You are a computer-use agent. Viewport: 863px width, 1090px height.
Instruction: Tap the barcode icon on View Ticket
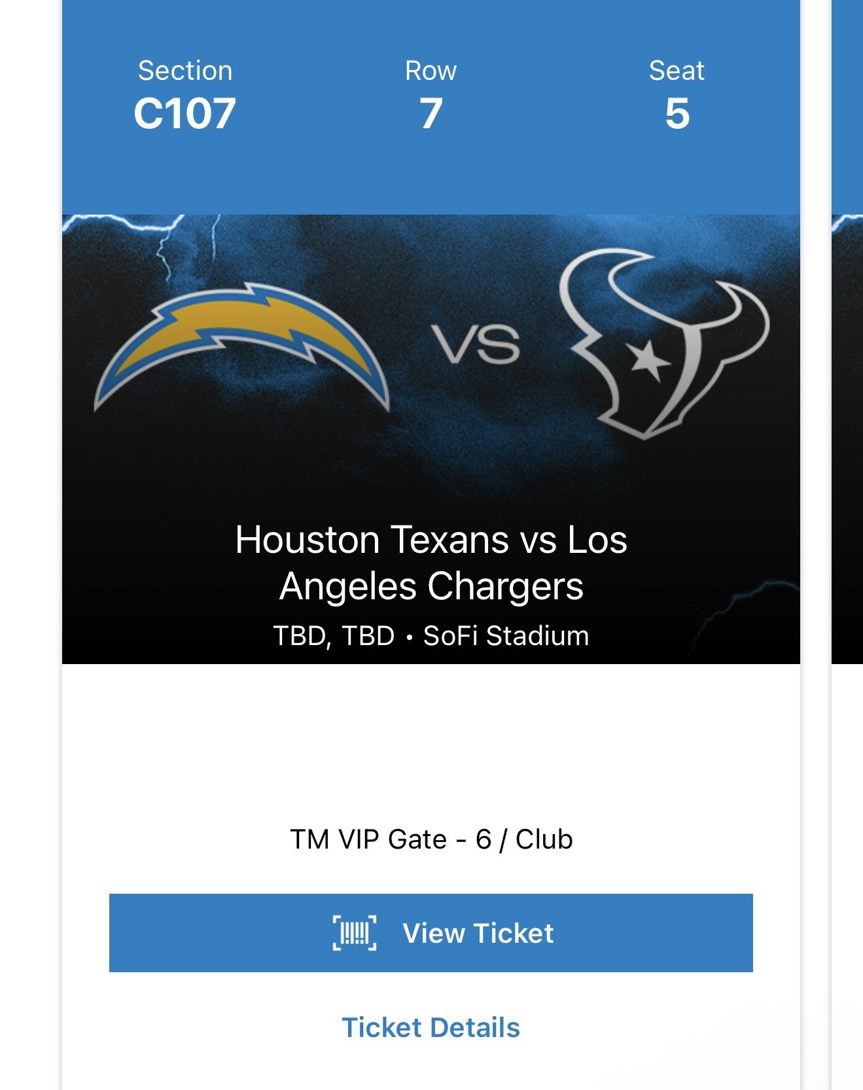pos(354,932)
